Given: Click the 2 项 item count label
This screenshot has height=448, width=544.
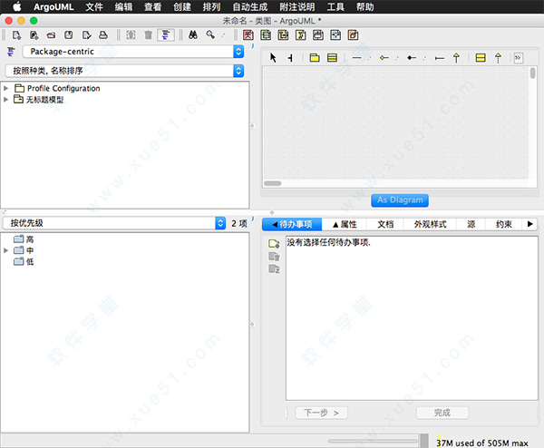Looking at the screenshot, I should click(239, 223).
